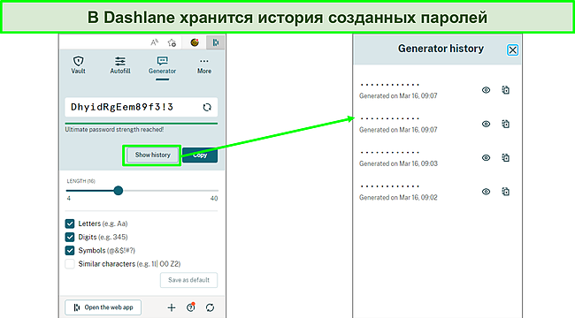Click the read aloud icon in browser toolbar
The image size is (575, 318).
pos(155,42)
